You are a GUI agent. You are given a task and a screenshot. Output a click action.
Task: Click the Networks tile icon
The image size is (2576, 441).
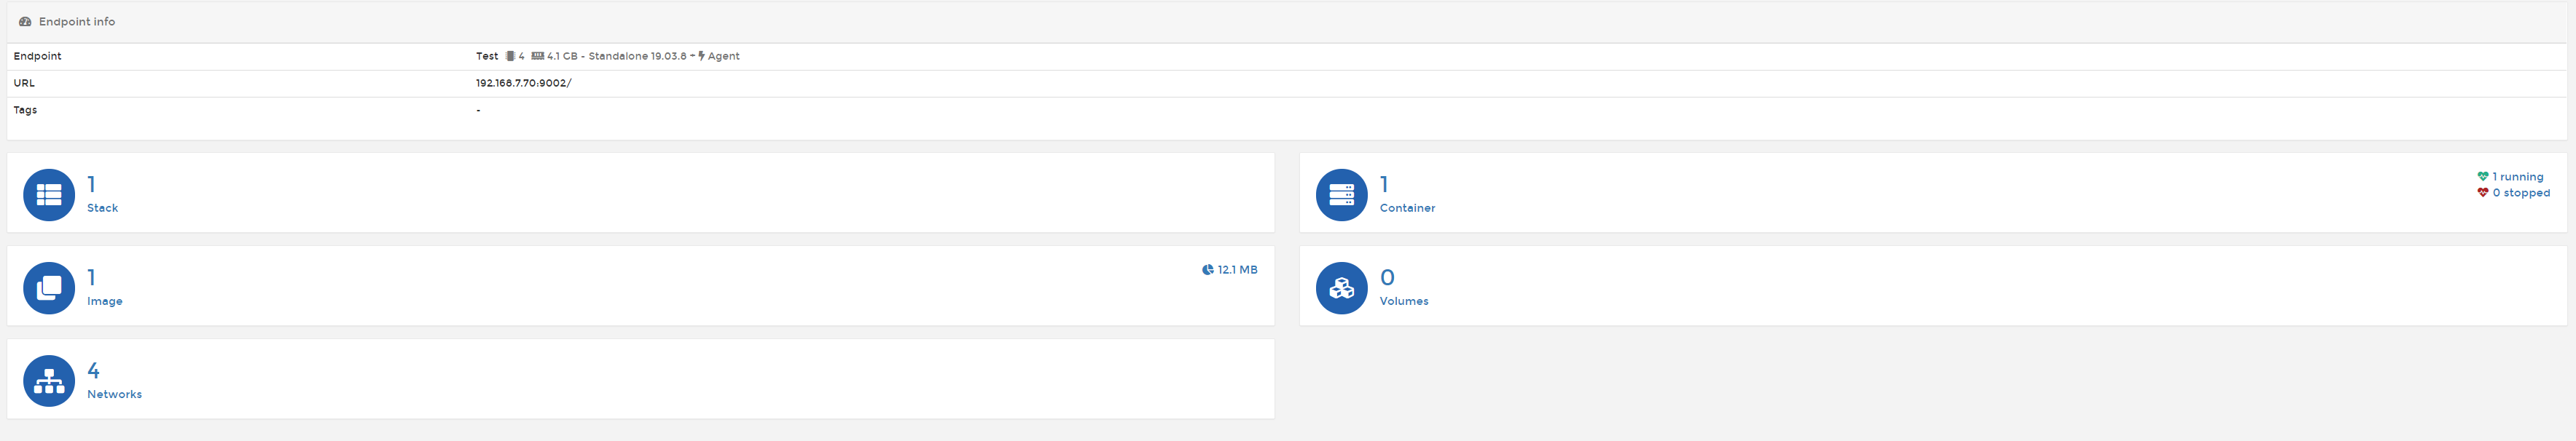coord(49,380)
